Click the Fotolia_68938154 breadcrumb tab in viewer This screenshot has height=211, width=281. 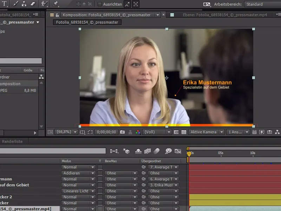[x=87, y=22]
